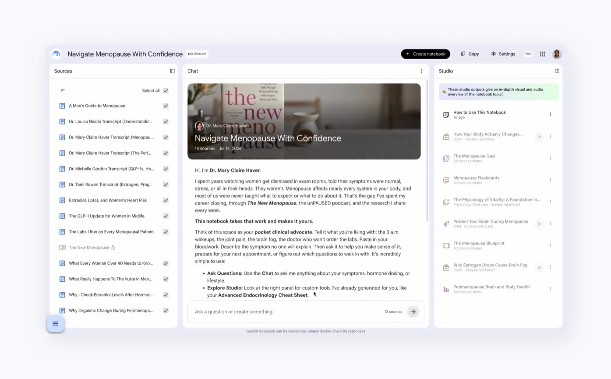Screen dimensions: 611x379
Task: Uncheck The Labs I Run on Every Menopausal Patient
Action: click(x=166, y=232)
